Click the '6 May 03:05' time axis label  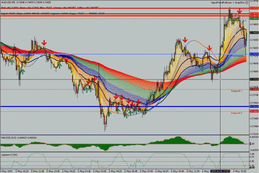point(100,171)
